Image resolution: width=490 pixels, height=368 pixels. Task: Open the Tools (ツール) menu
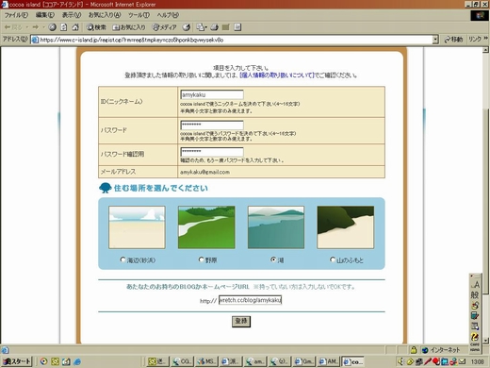(139, 15)
